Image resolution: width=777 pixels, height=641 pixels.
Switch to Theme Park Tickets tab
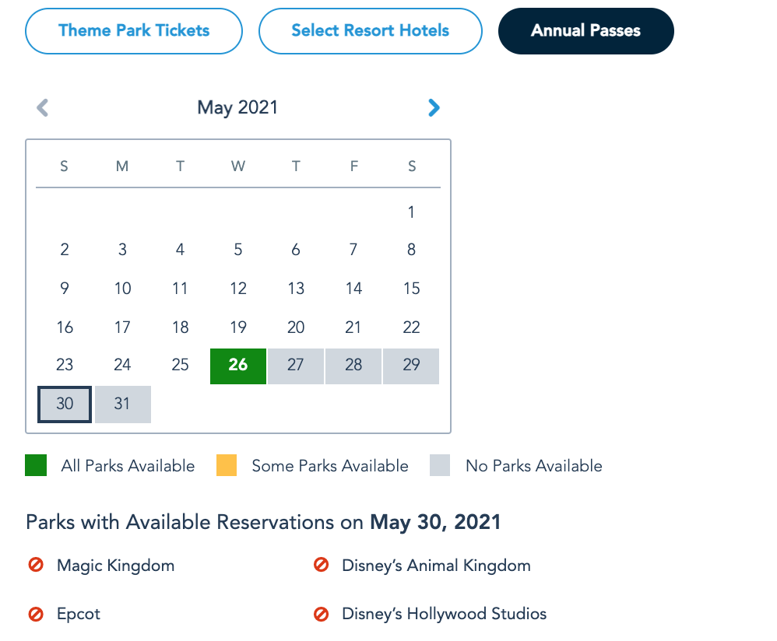point(134,31)
